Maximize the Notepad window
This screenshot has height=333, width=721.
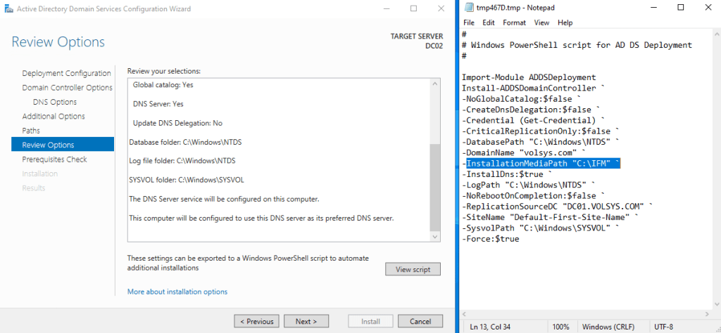(681, 8)
